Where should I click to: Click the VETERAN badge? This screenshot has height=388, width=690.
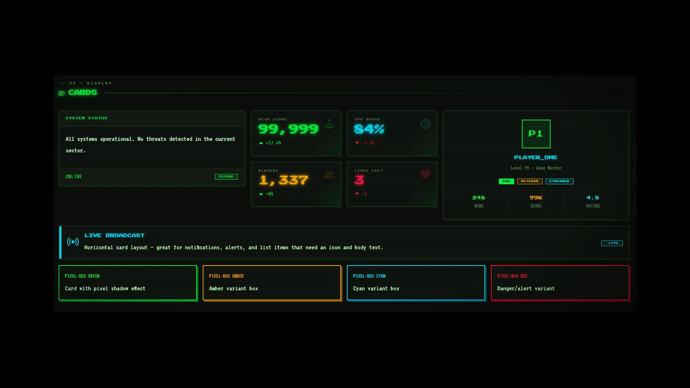(530, 181)
